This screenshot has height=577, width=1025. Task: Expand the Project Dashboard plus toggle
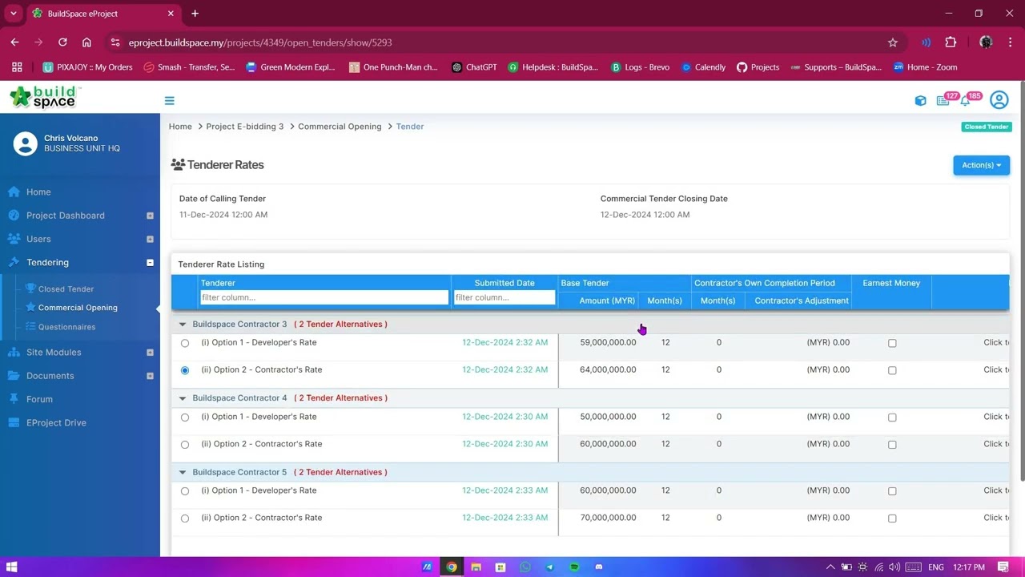pos(150,216)
